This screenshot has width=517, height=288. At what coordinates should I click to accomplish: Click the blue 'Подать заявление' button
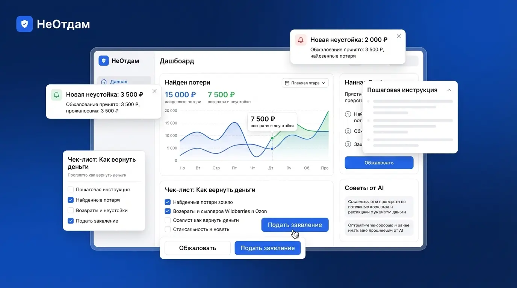295,225
